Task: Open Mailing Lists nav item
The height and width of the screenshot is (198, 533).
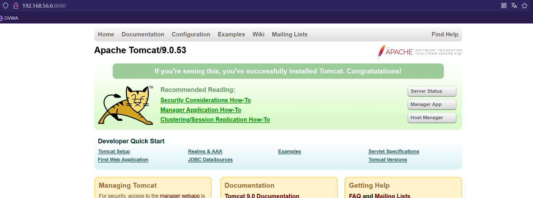Action: pos(289,34)
